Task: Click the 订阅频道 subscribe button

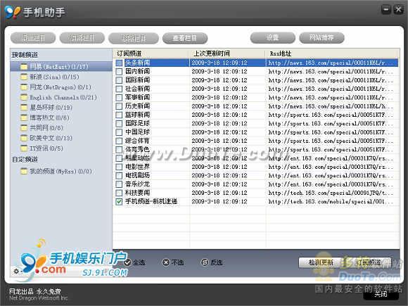Action: coord(368,262)
